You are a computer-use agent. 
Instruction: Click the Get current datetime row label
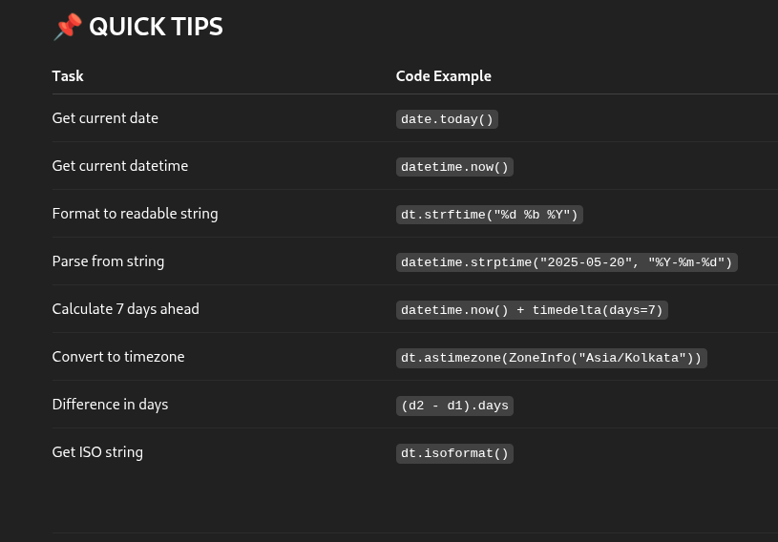[x=120, y=166]
